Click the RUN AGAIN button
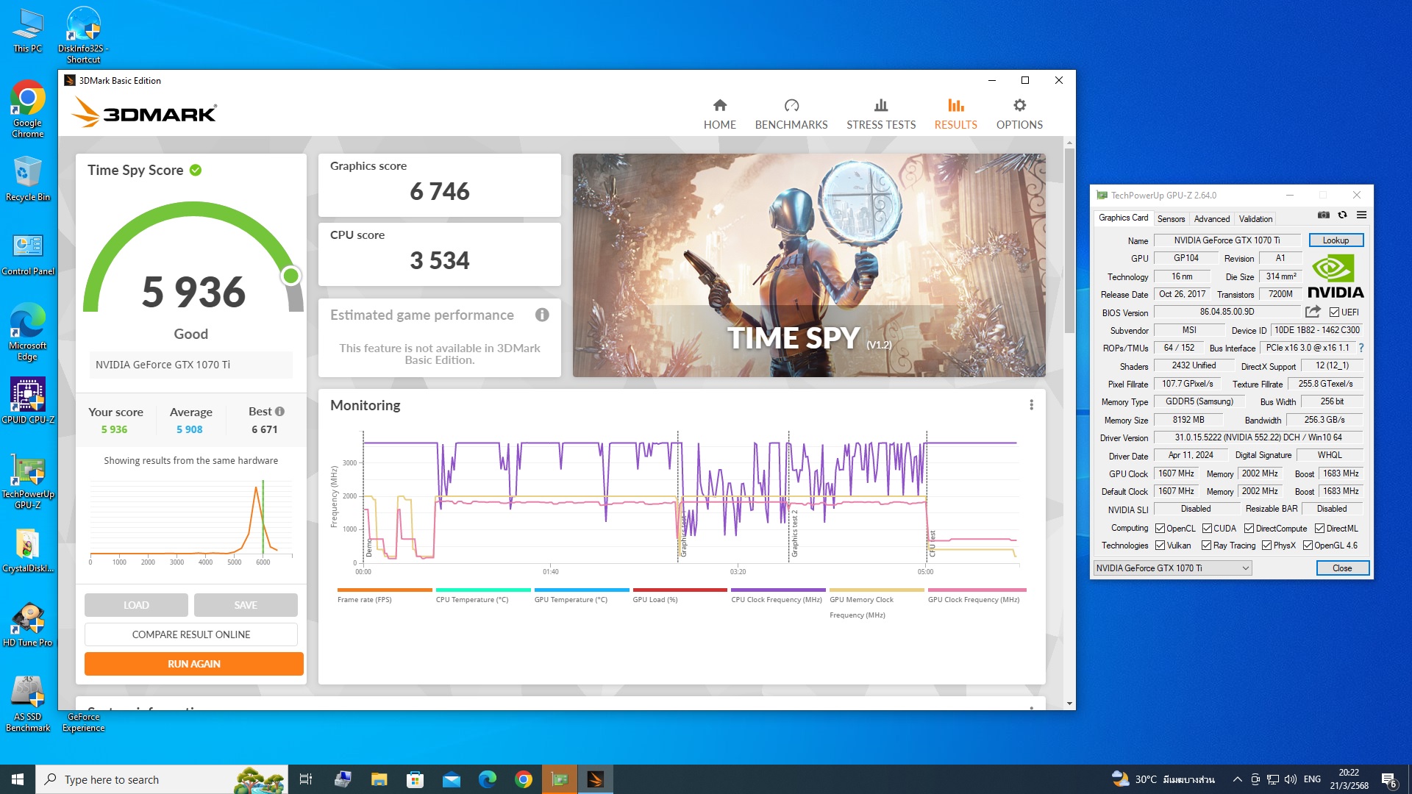 pyautogui.click(x=194, y=664)
